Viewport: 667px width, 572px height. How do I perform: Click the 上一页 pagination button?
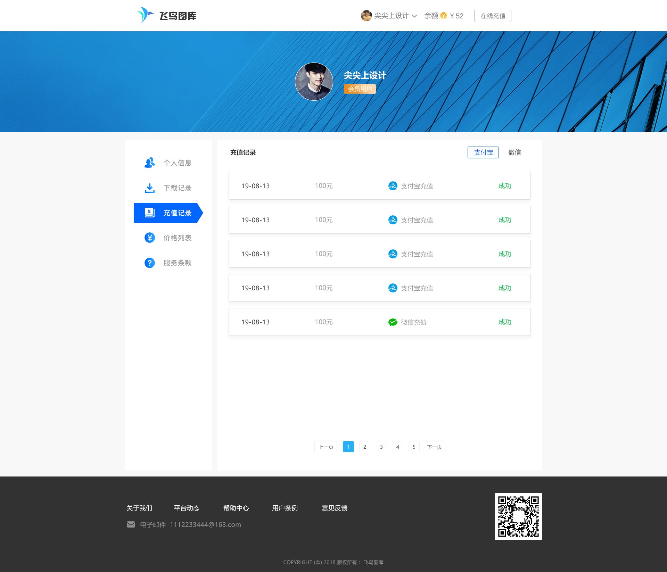click(326, 447)
